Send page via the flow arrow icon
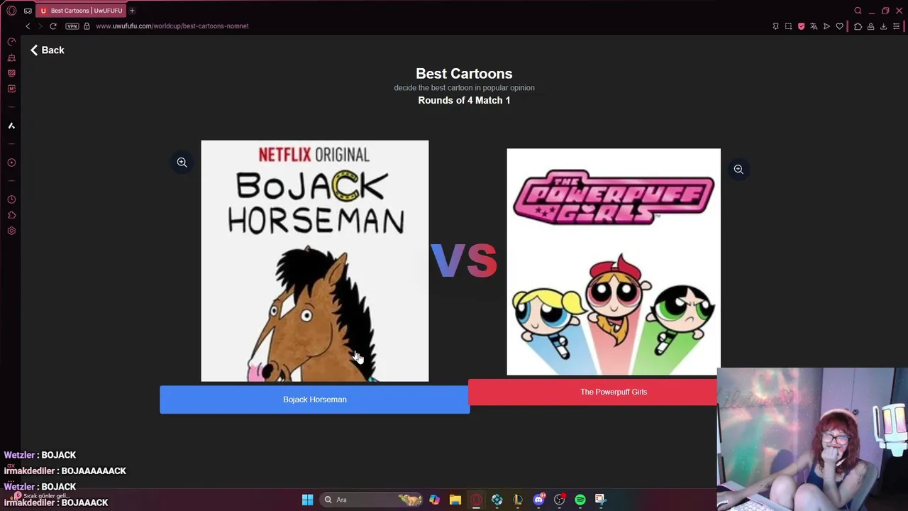The width and height of the screenshot is (908, 511). click(826, 26)
